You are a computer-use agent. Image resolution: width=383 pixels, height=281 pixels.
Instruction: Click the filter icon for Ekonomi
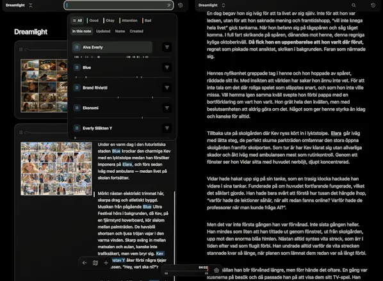pyautogui.click(x=167, y=108)
